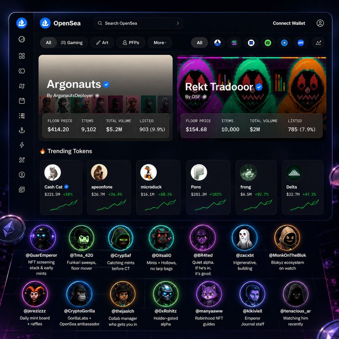Click the @CrypSaf profile avatar
This screenshot has width=339, height=339.
point(121,238)
